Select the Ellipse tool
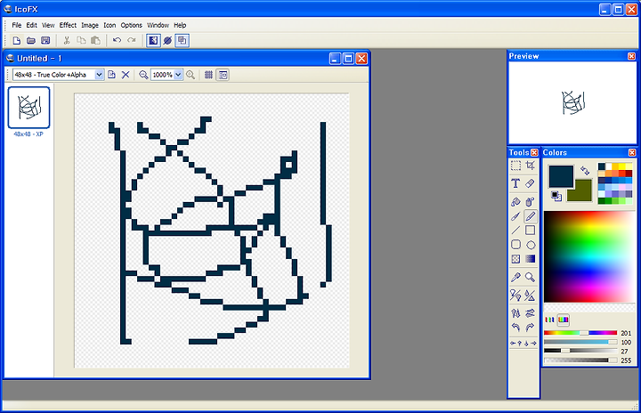641x413 pixels. 531,245
